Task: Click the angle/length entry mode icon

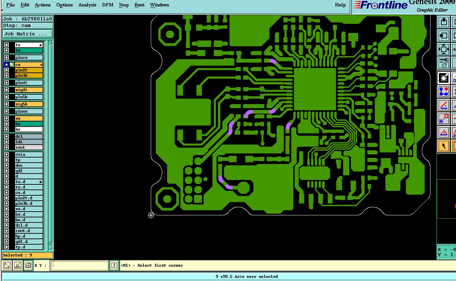Action: click(x=18, y=265)
